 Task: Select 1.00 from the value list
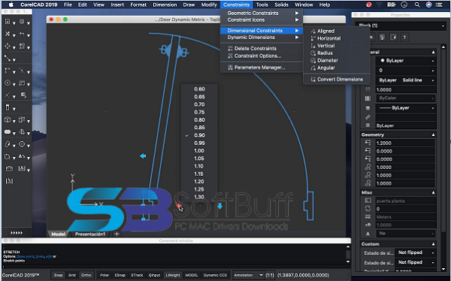coord(199,151)
